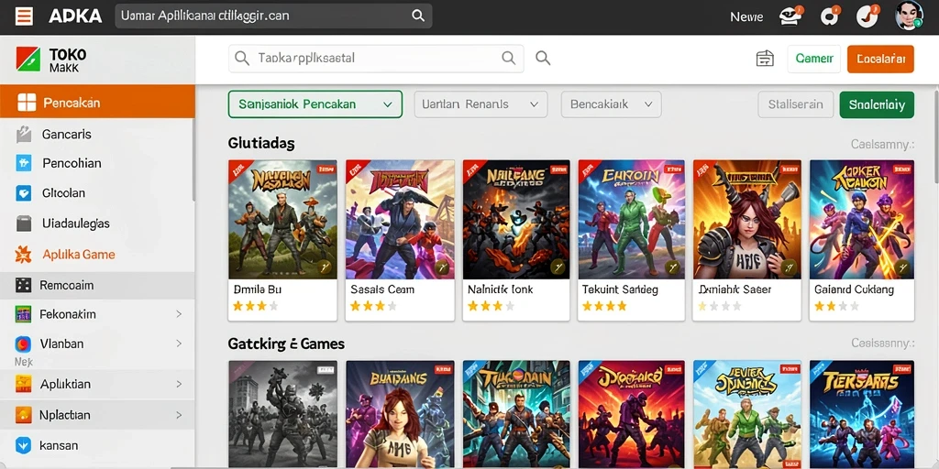Select the Remcoaim sidebar item
Screen dimensions: 939x469
[x=97, y=286]
